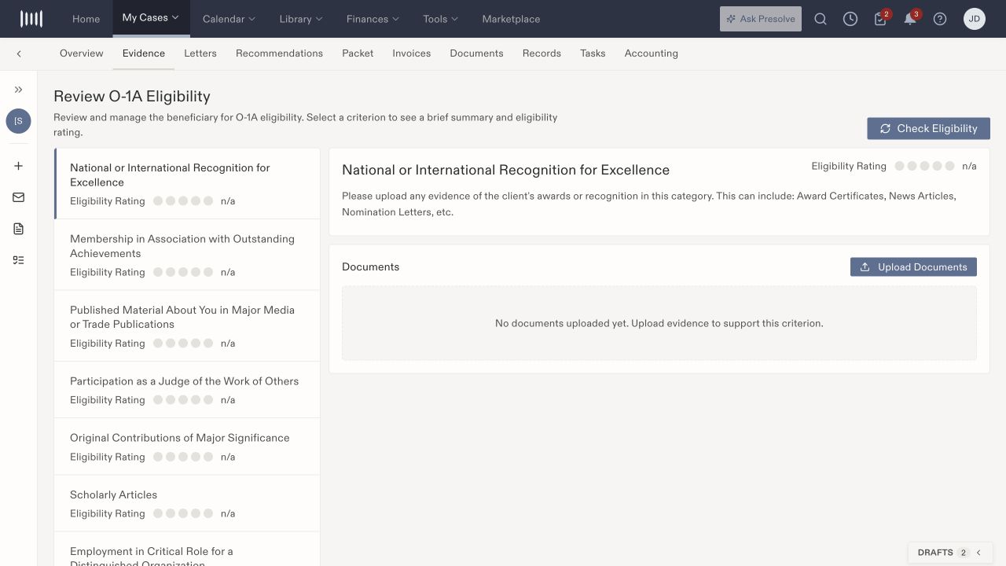Open the Calendar dropdown menu

click(229, 19)
